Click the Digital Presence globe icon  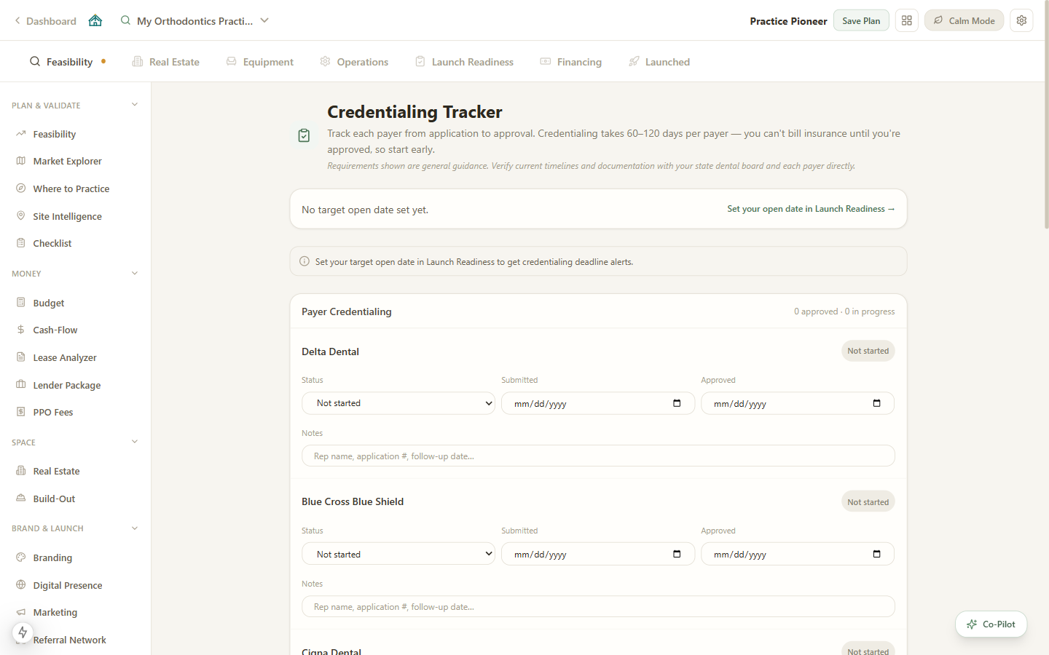[x=21, y=584]
